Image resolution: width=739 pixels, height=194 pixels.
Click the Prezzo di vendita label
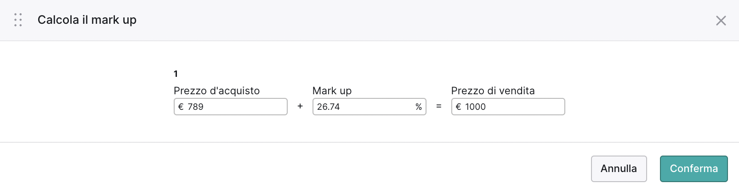point(493,91)
